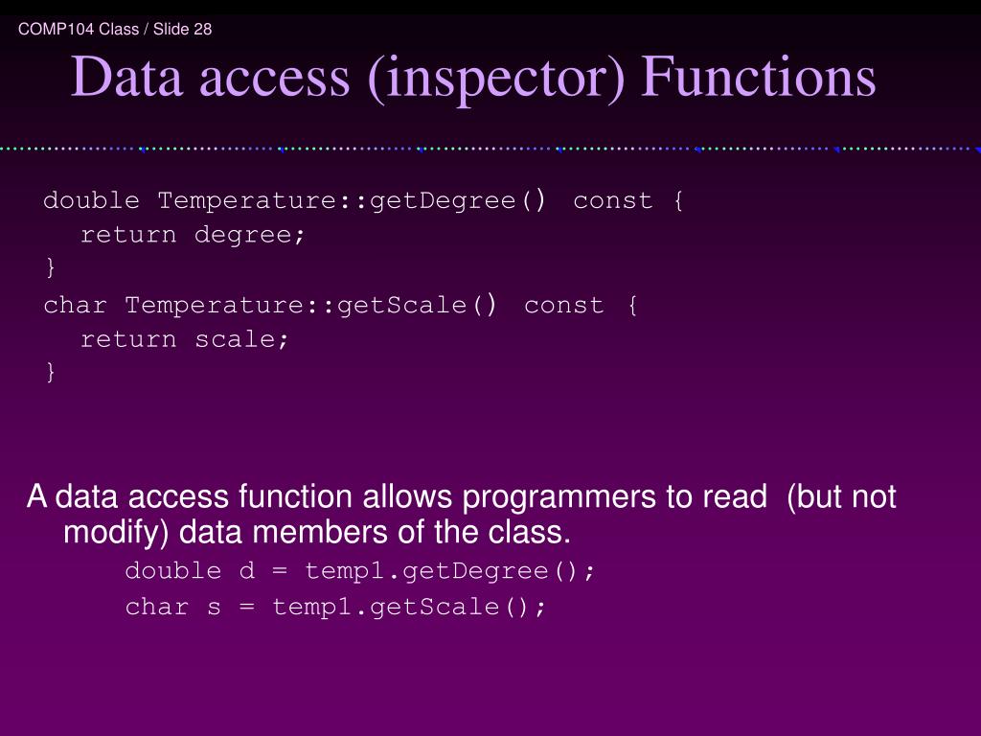Viewport: 981px width, 736px height.
Task: Click the word 'const' in the getDegree line
Action: [x=612, y=201]
